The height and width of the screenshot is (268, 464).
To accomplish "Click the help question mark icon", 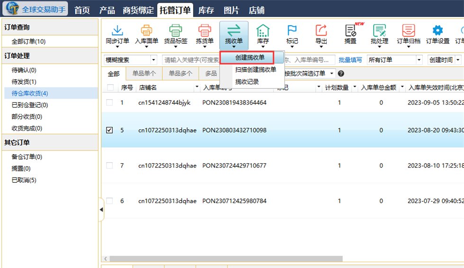I will [341, 74].
